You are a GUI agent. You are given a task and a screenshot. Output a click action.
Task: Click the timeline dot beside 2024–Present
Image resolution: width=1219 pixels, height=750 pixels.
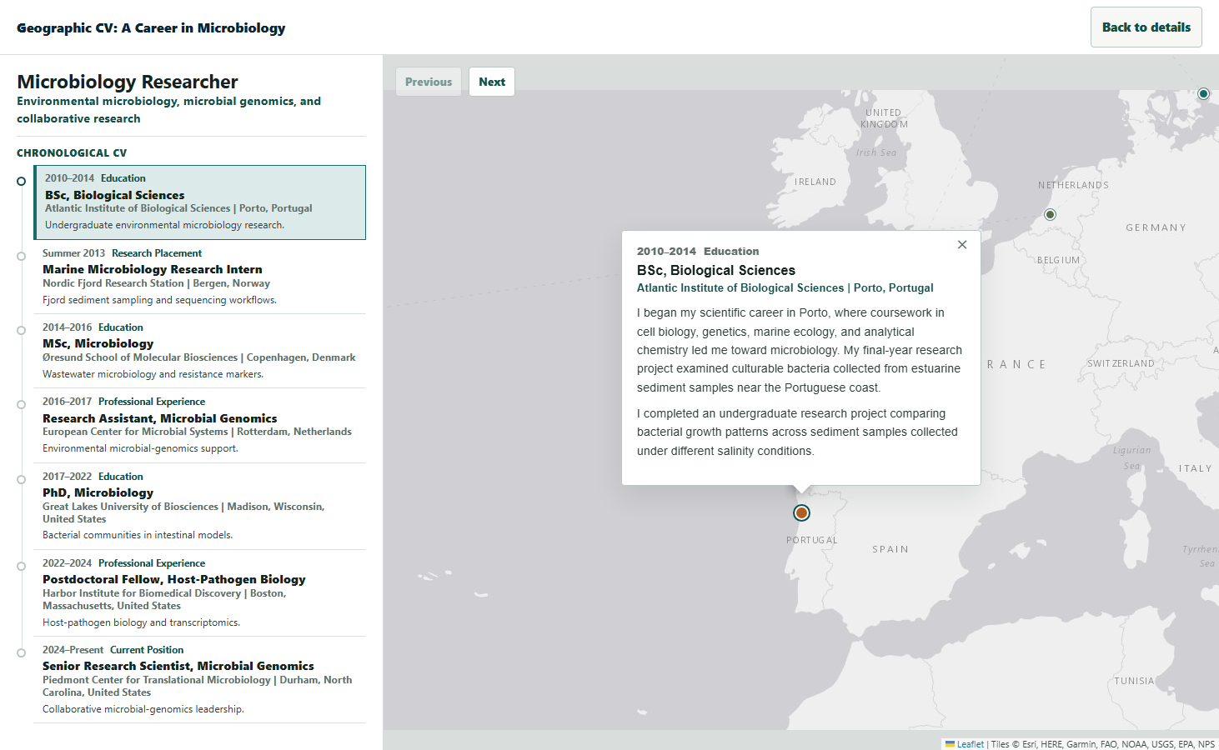(21, 652)
